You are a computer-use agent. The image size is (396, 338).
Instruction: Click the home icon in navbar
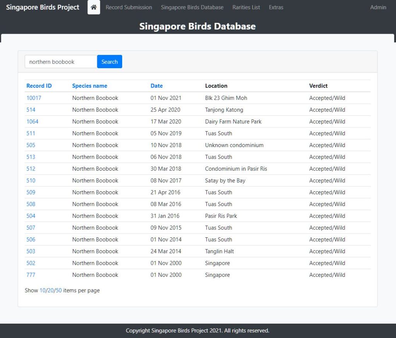pyautogui.click(x=94, y=7)
